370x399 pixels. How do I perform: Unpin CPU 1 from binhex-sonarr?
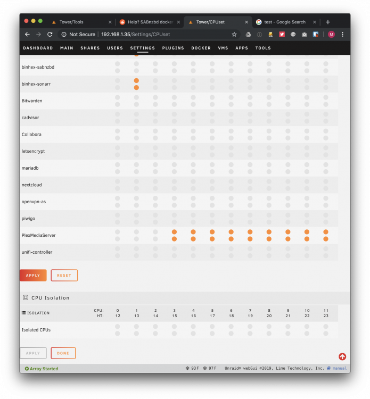coord(136,81)
